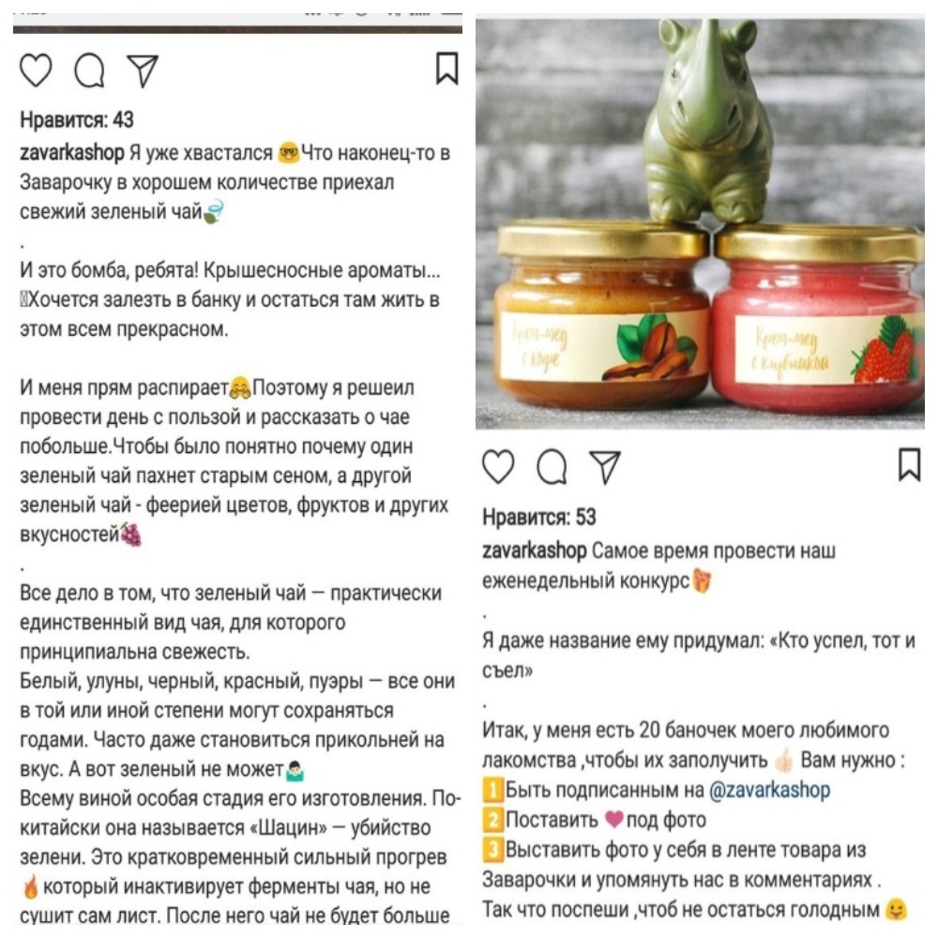The image size is (938, 938).
Task: Open comments on the cream-honey contest post
Action: pyautogui.click(x=552, y=466)
